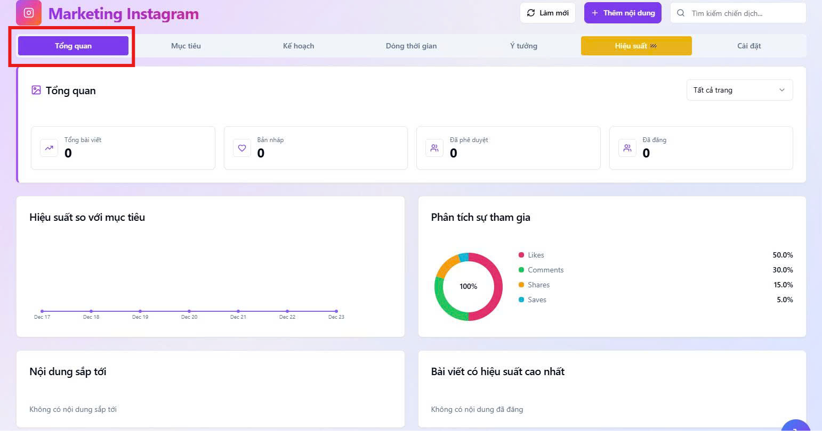Click the Không có nội dung sắp tới text

pos(73,409)
